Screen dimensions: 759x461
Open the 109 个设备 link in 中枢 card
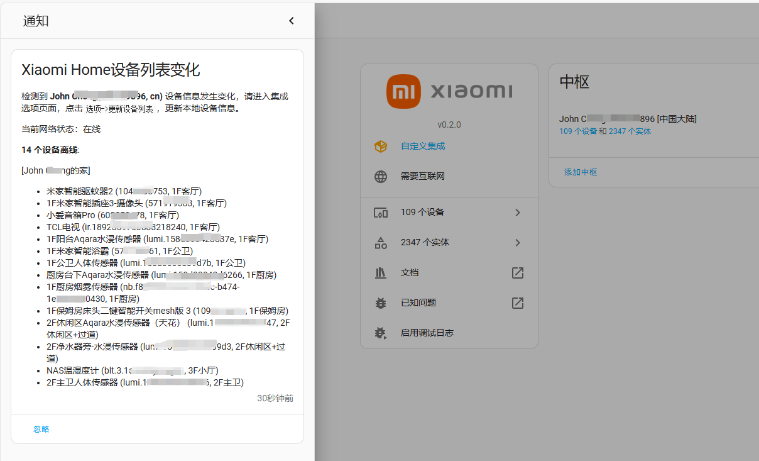click(578, 131)
